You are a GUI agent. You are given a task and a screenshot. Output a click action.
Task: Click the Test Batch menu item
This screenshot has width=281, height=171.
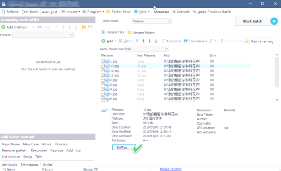30,12
